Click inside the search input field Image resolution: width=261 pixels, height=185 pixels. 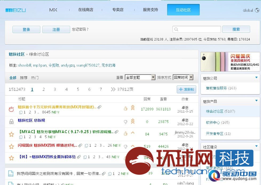(x=197, y=30)
